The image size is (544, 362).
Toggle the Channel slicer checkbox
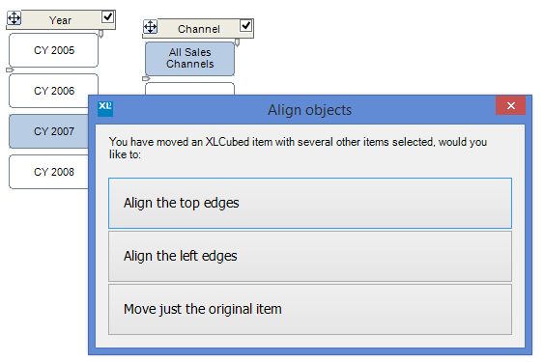click(245, 25)
